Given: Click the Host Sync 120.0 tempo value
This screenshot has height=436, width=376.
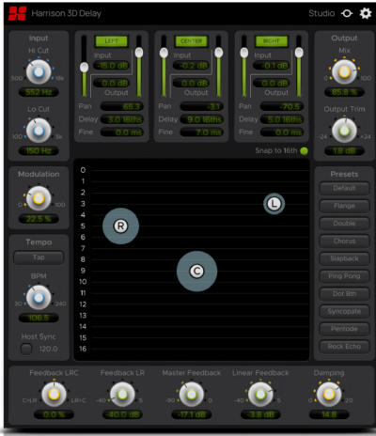Looking at the screenshot, I should 48,349.
